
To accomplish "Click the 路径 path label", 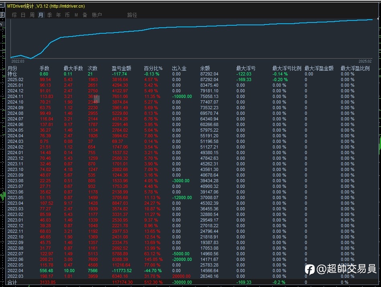I will (x=132, y=15).
